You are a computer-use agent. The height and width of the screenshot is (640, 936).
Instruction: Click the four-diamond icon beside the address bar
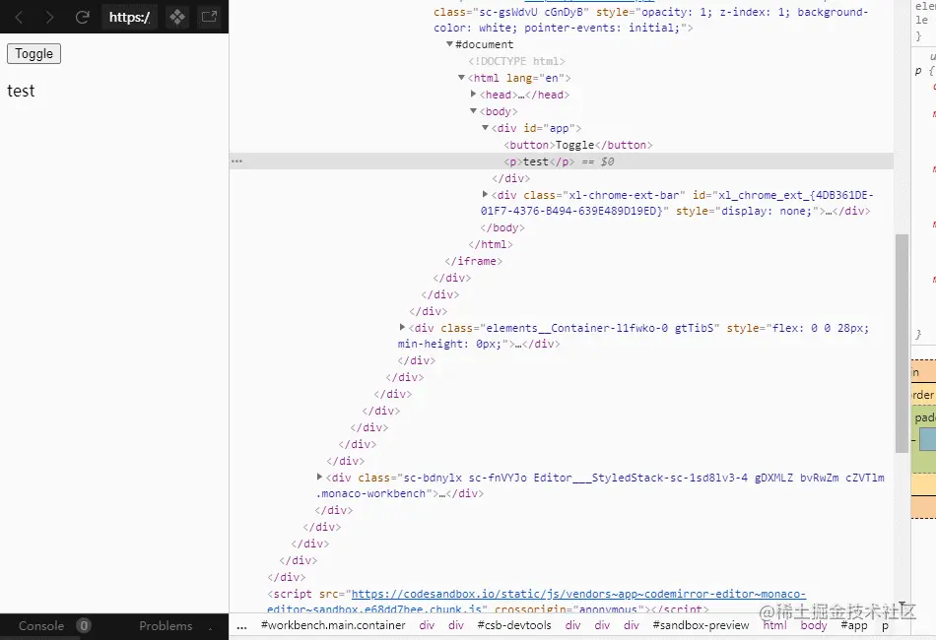tap(177, 17)
